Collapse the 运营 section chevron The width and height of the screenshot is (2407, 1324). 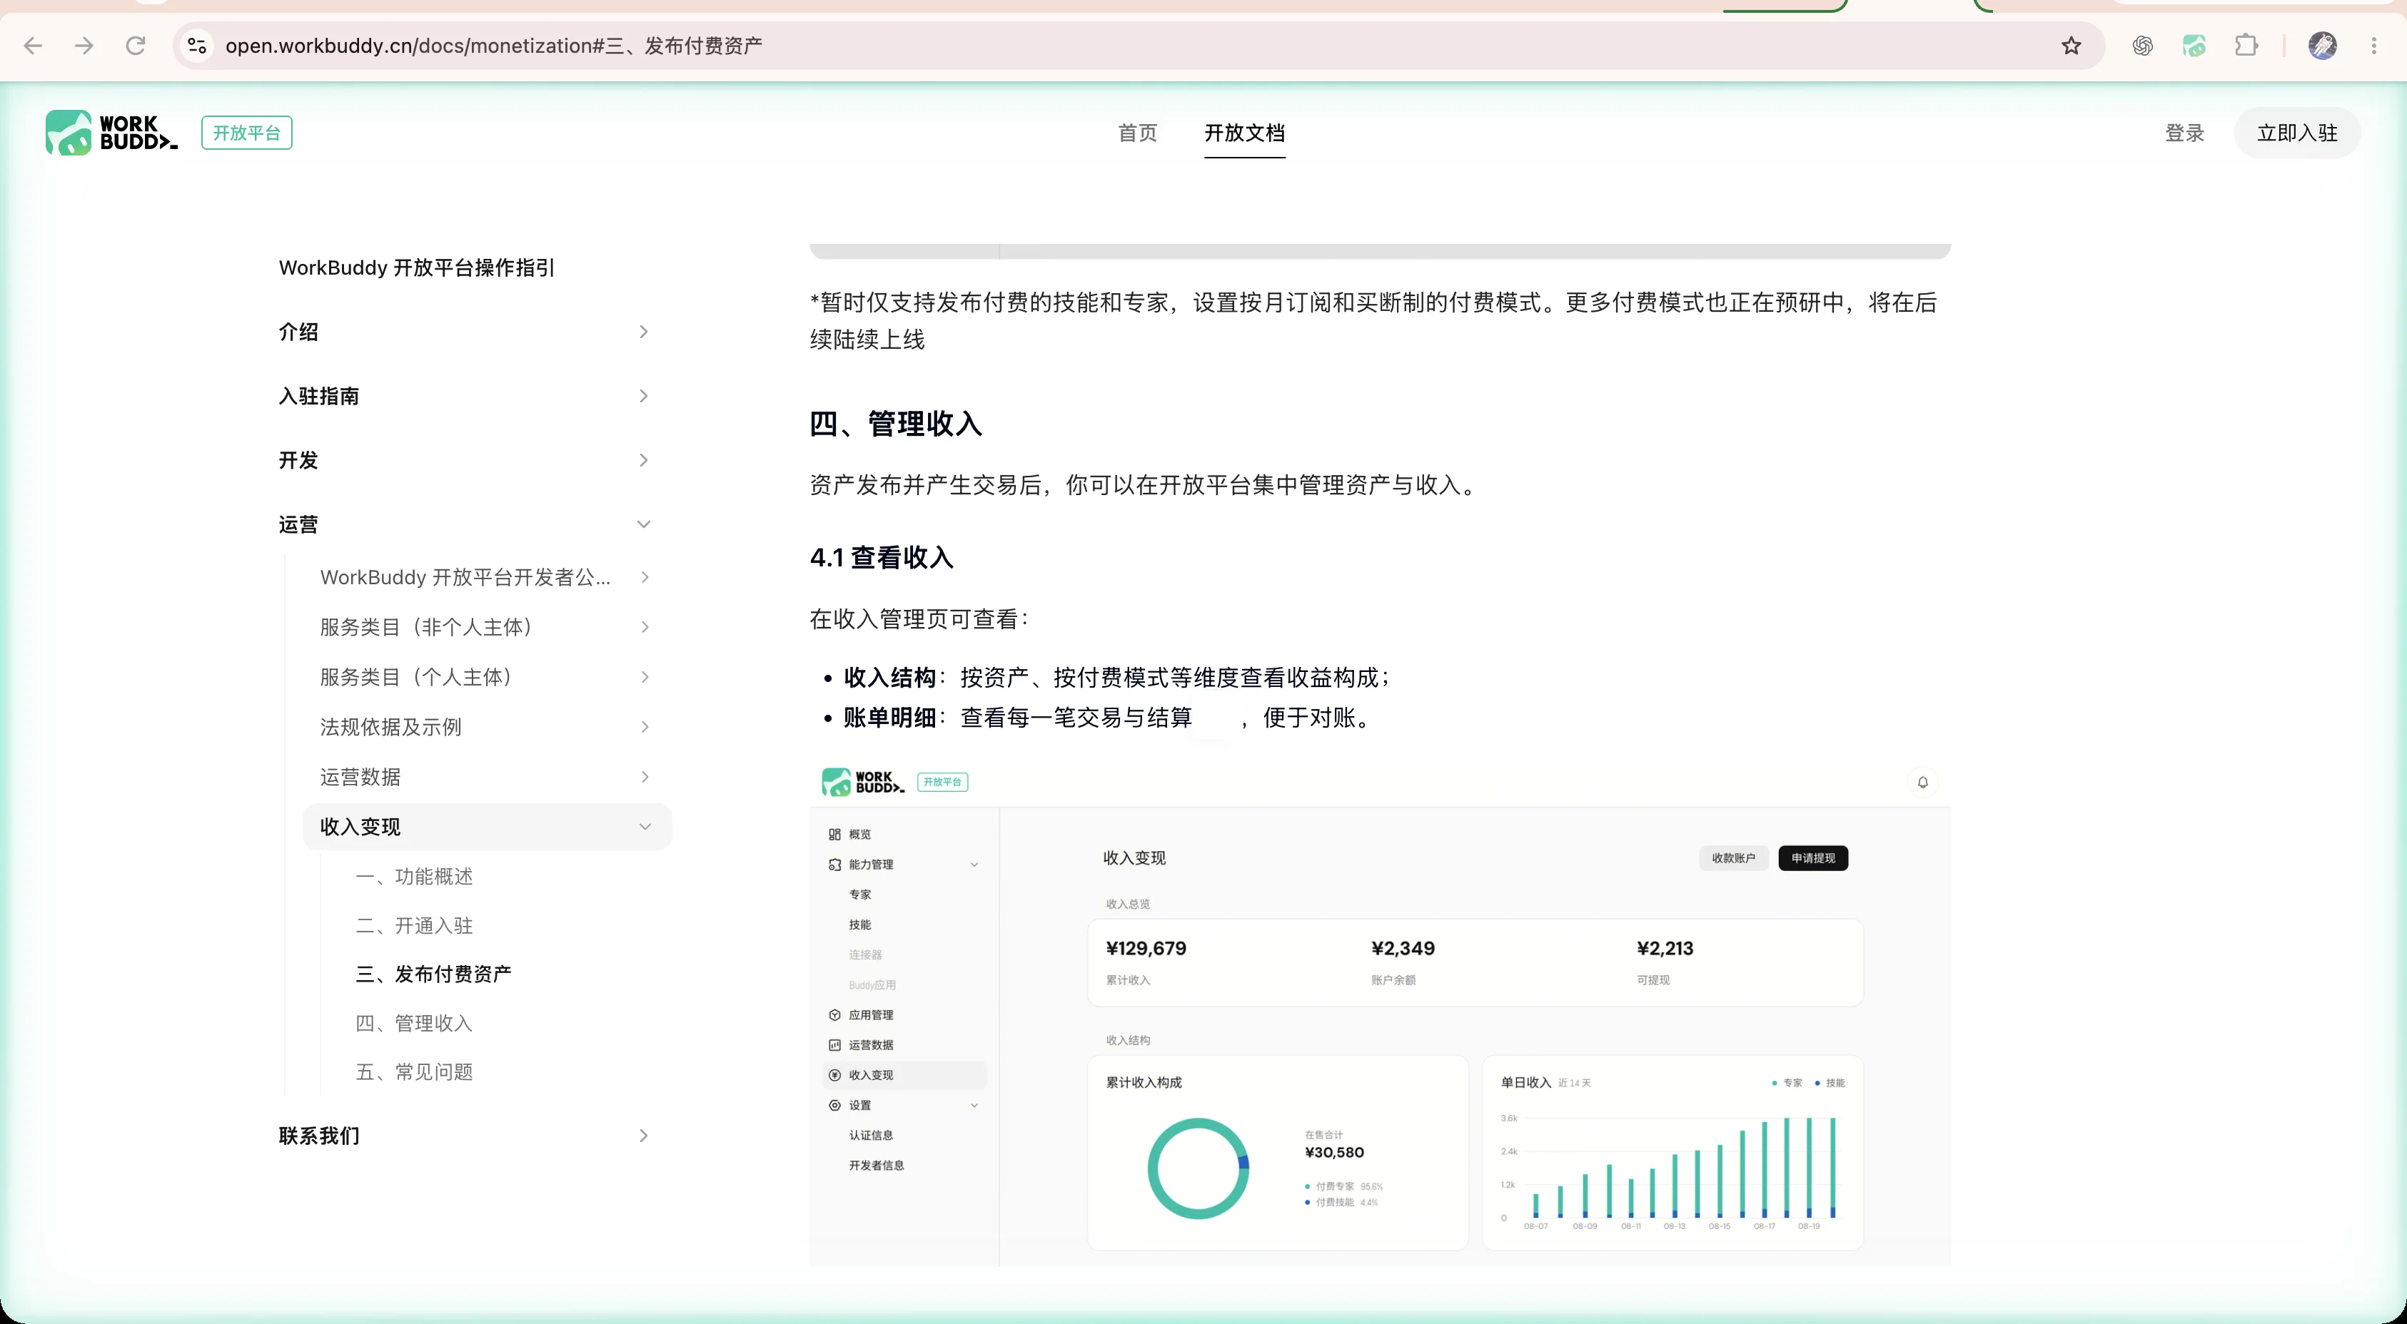tap(643, 525)
